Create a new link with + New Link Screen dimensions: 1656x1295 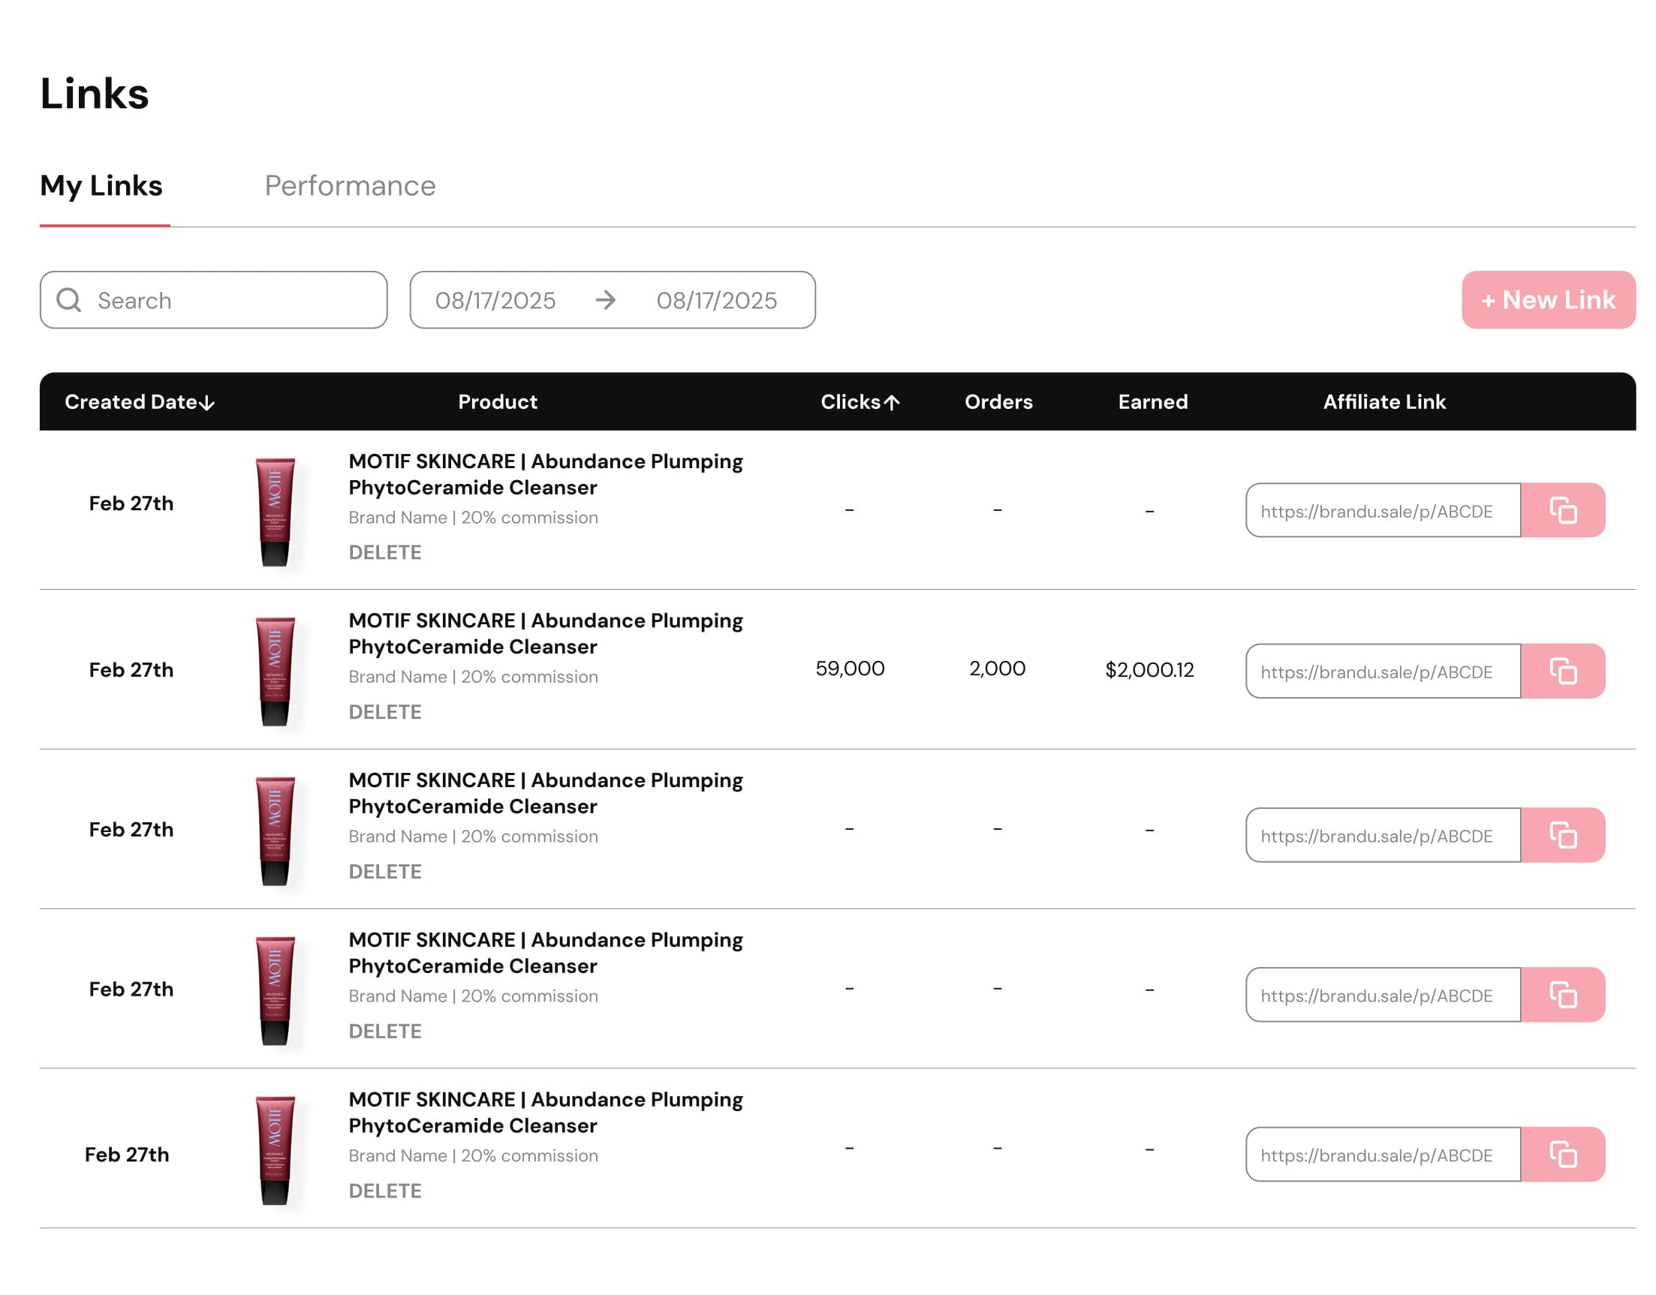click(1547, 300)
